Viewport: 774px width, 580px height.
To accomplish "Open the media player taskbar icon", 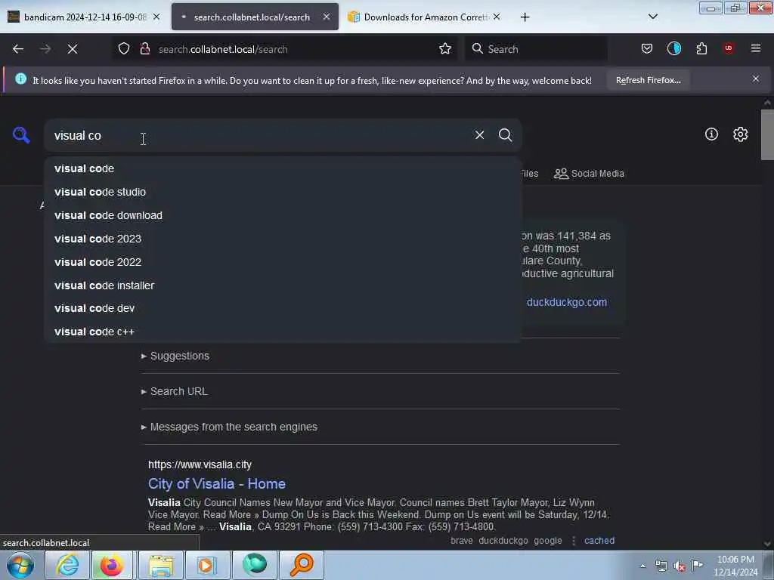I will pos(206,565).
